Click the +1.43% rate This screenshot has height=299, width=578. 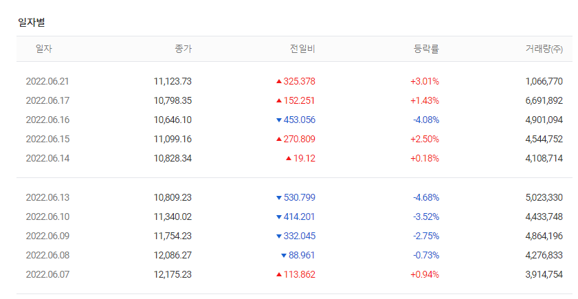425,100
